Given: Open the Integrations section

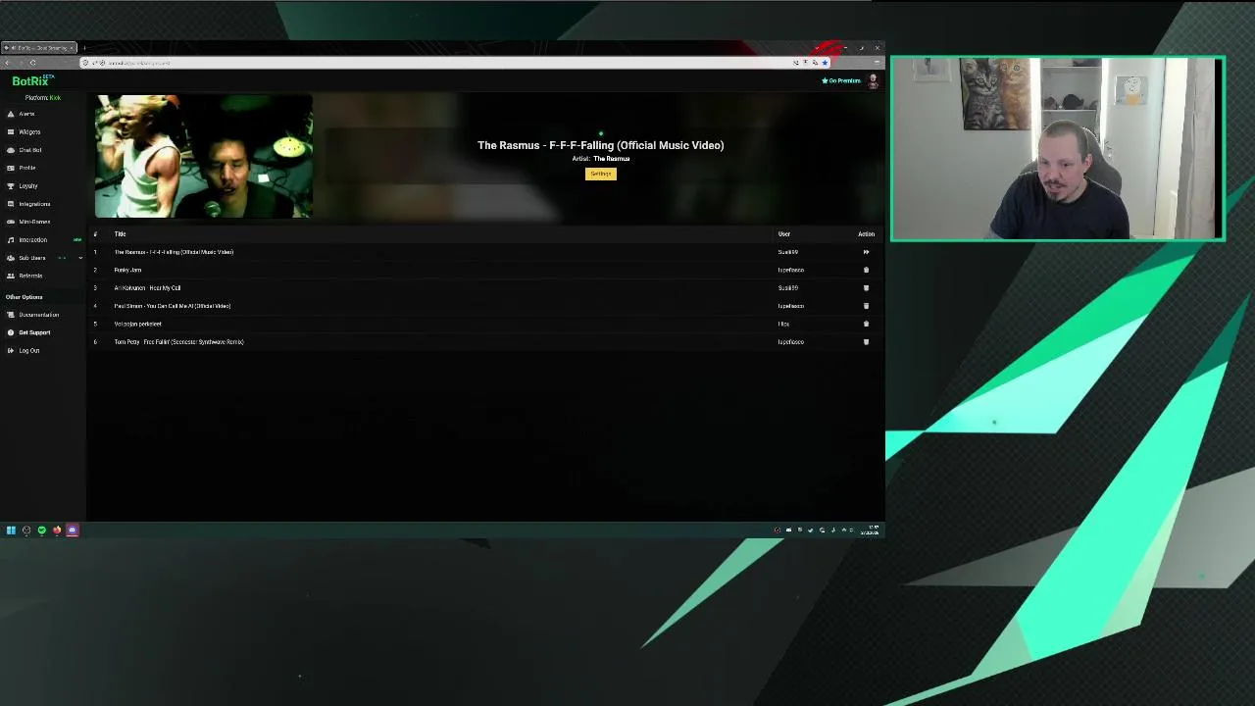Looking at the screenshot, I should coord(33,204).
